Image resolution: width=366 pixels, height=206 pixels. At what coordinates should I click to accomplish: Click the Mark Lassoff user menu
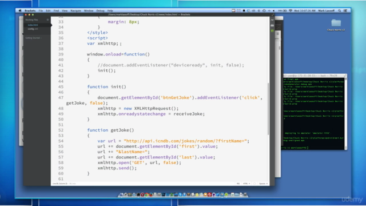(327, 11)
